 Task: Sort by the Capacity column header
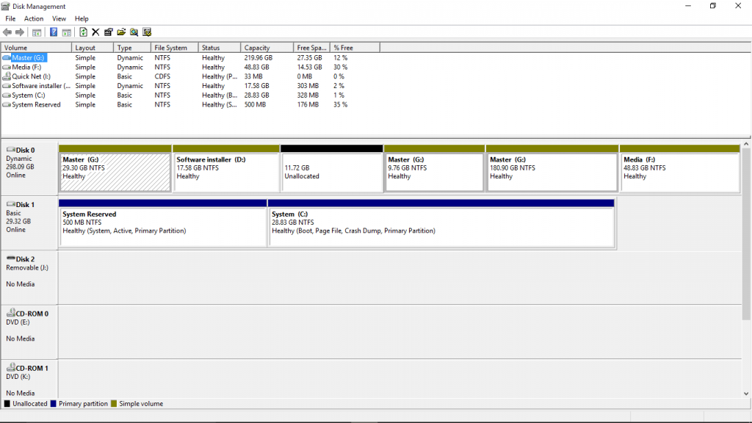267,48
